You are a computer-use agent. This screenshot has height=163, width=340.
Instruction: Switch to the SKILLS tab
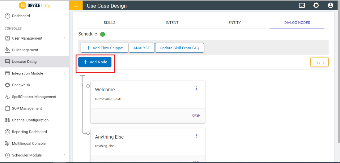(109, 23)
